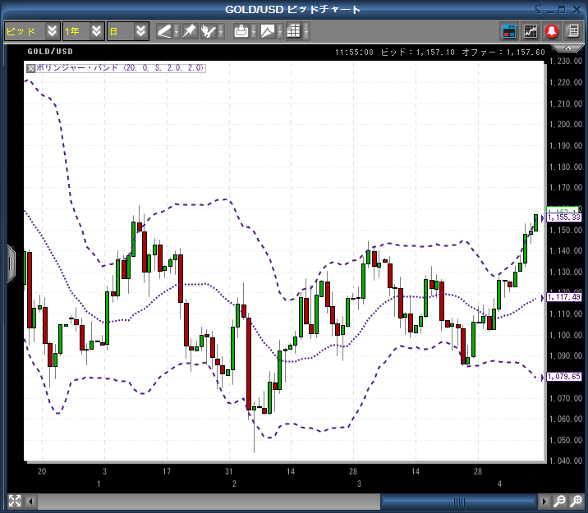This screenshot has width=588, height=513.
Task: Click the zoom in magnifier button
Action: click(576, 501)
